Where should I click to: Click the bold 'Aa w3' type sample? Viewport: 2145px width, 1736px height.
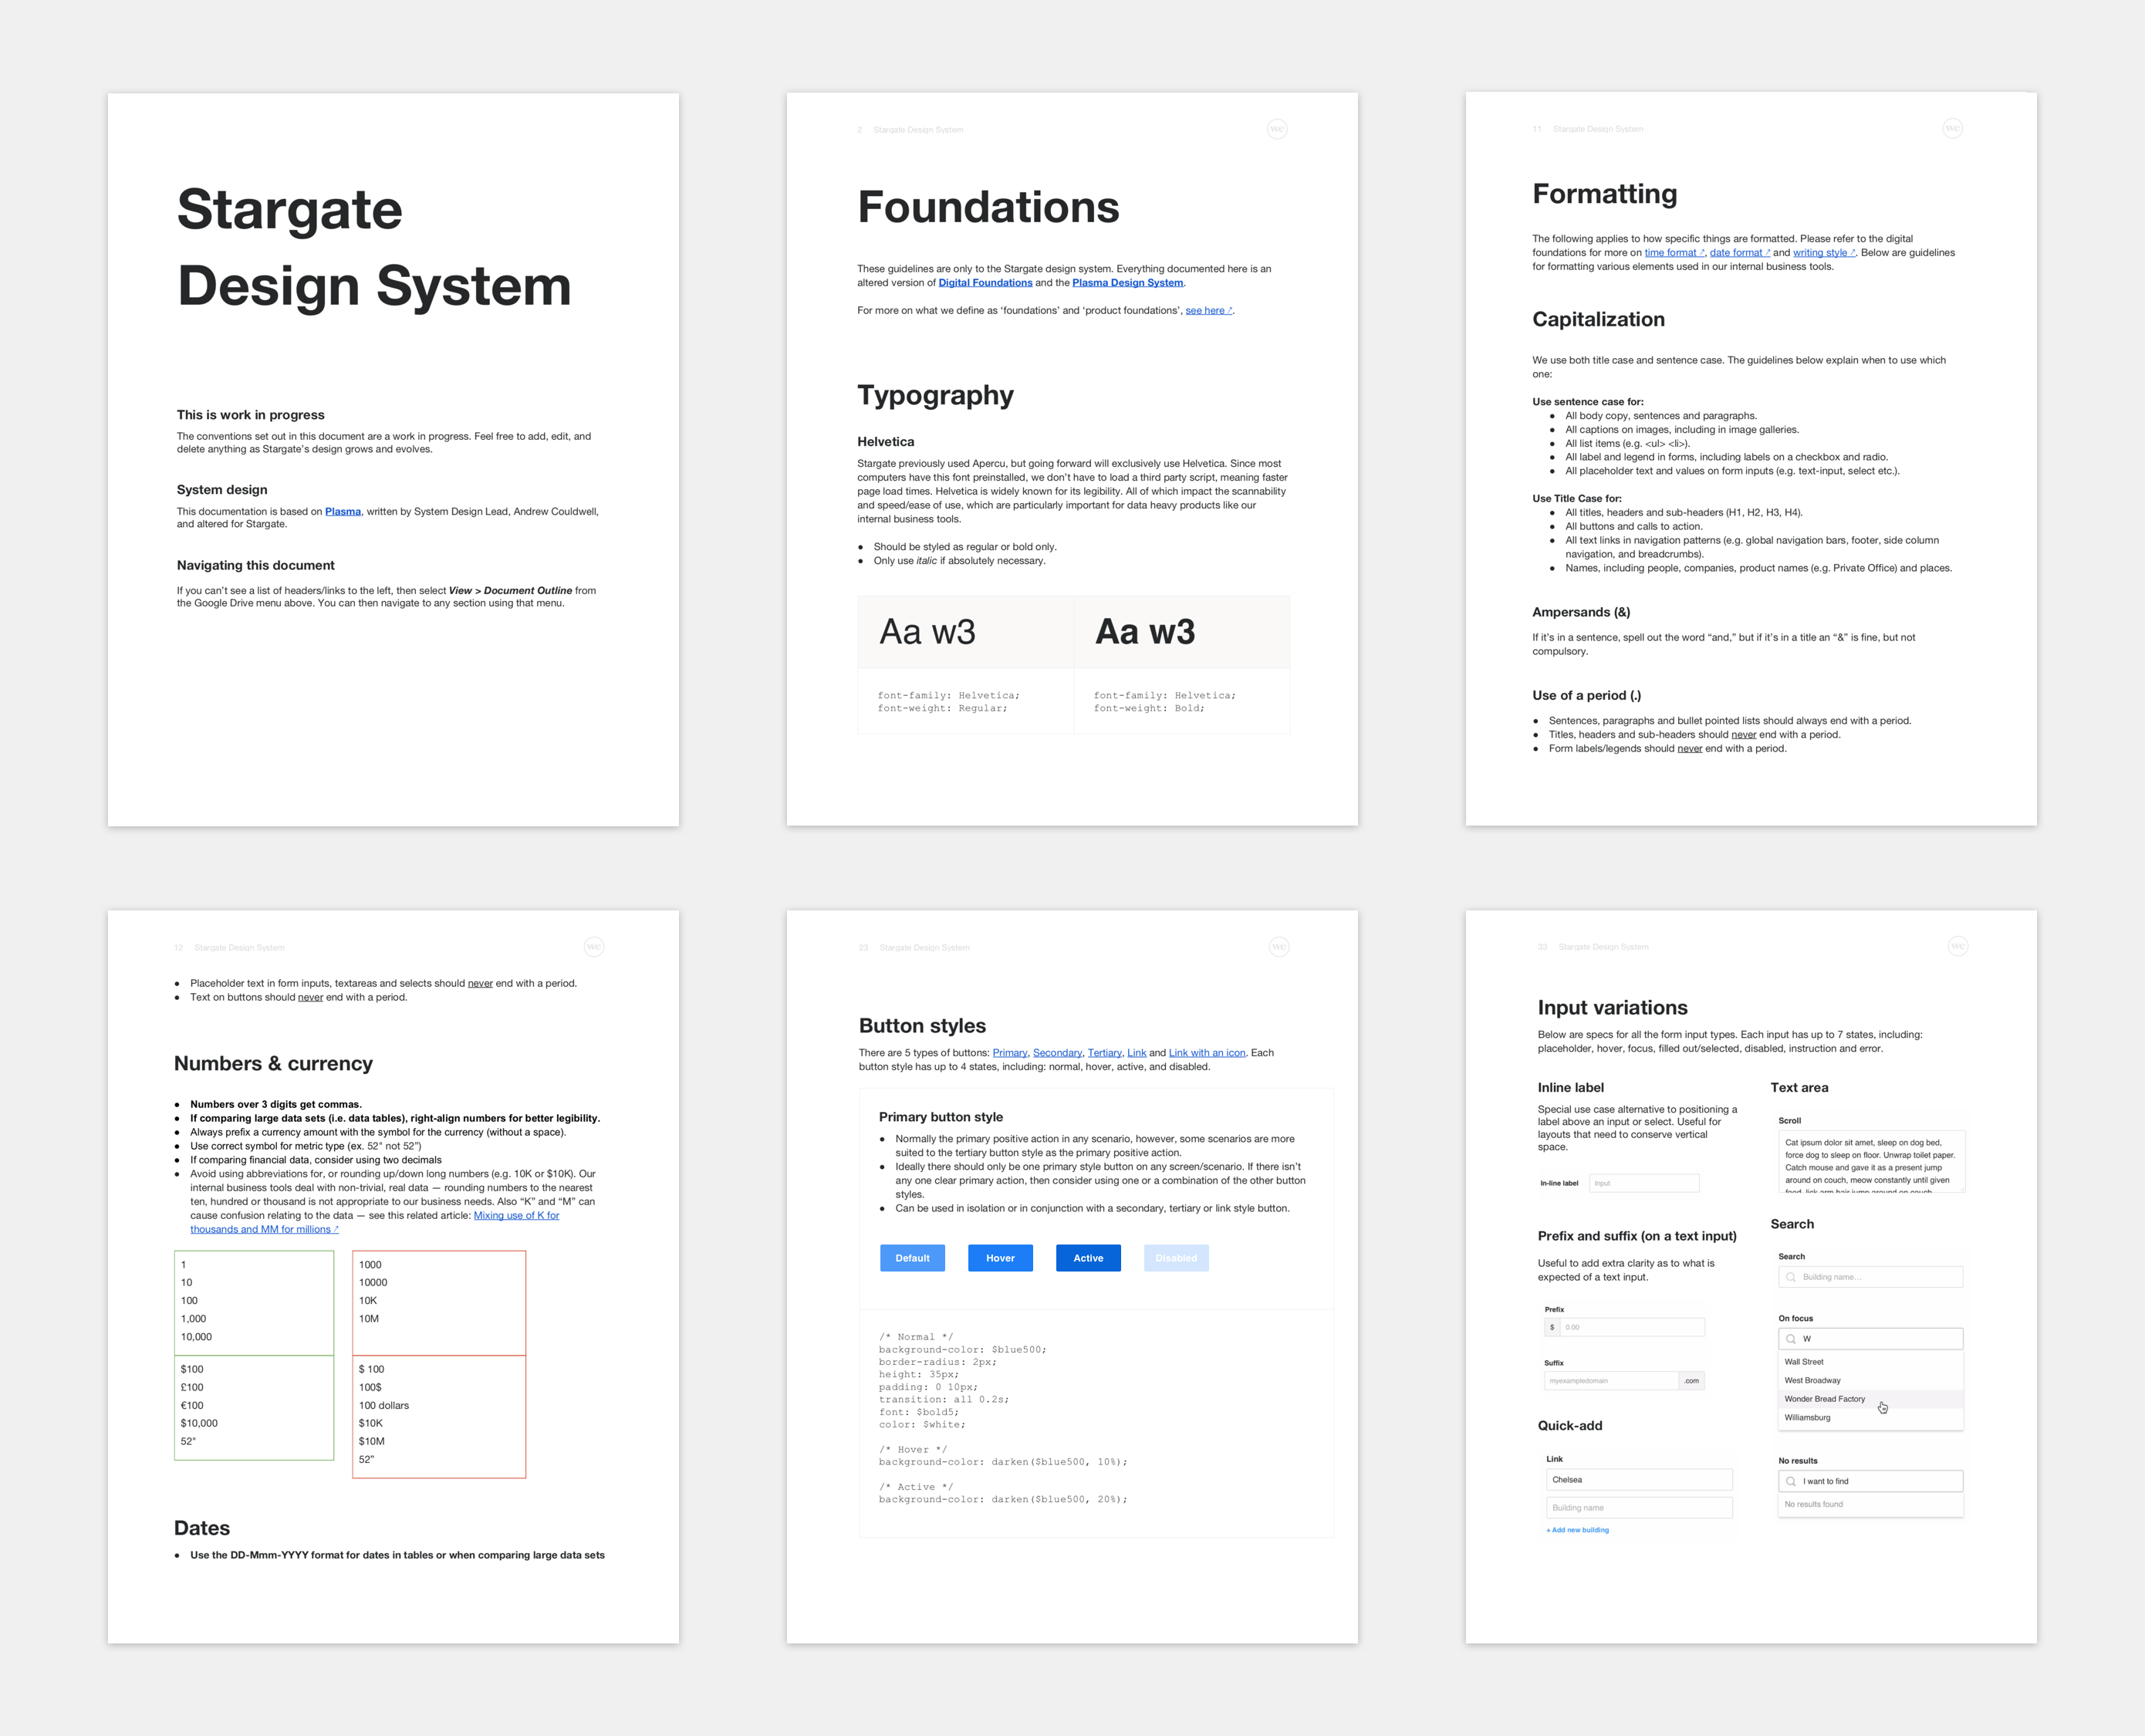tap(1145, 632)
